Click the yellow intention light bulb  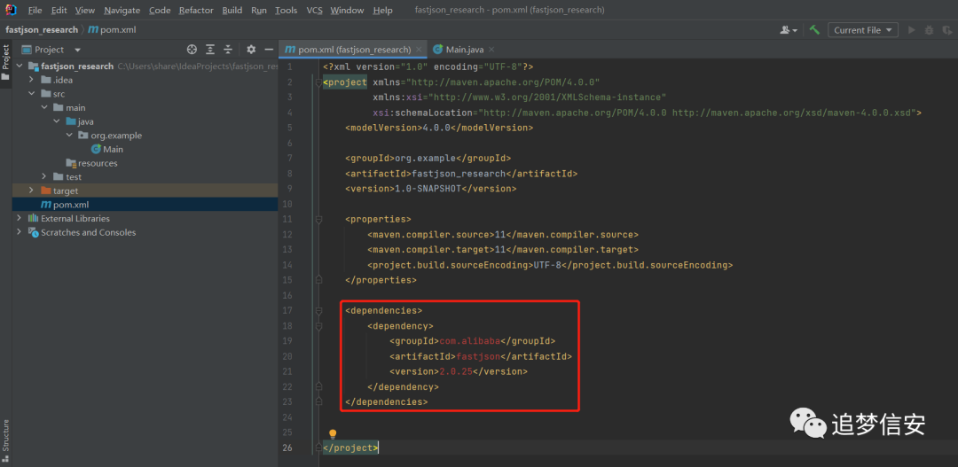coord(333,434)
